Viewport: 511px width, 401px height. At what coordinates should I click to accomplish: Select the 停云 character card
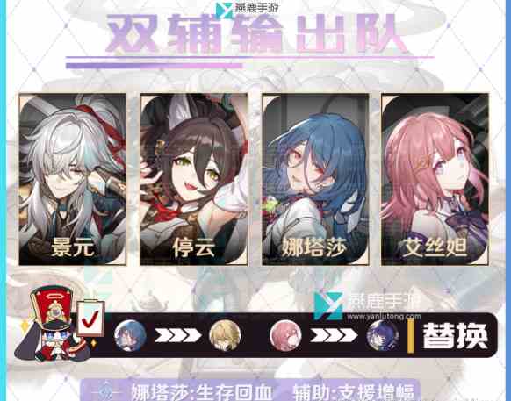tap(194, 179)
